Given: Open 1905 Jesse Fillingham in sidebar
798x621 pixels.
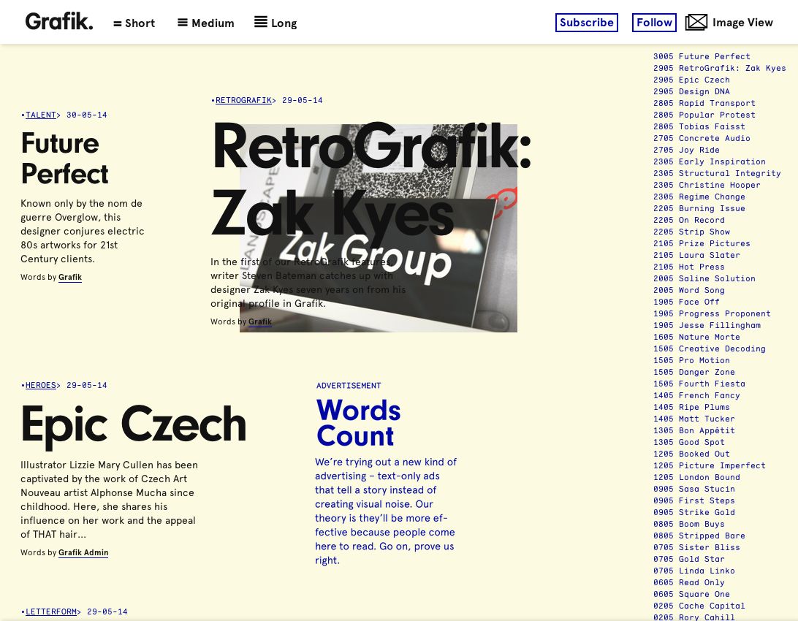Looking at the screenshot, I should pyautogui.click(x=707, y=326).
